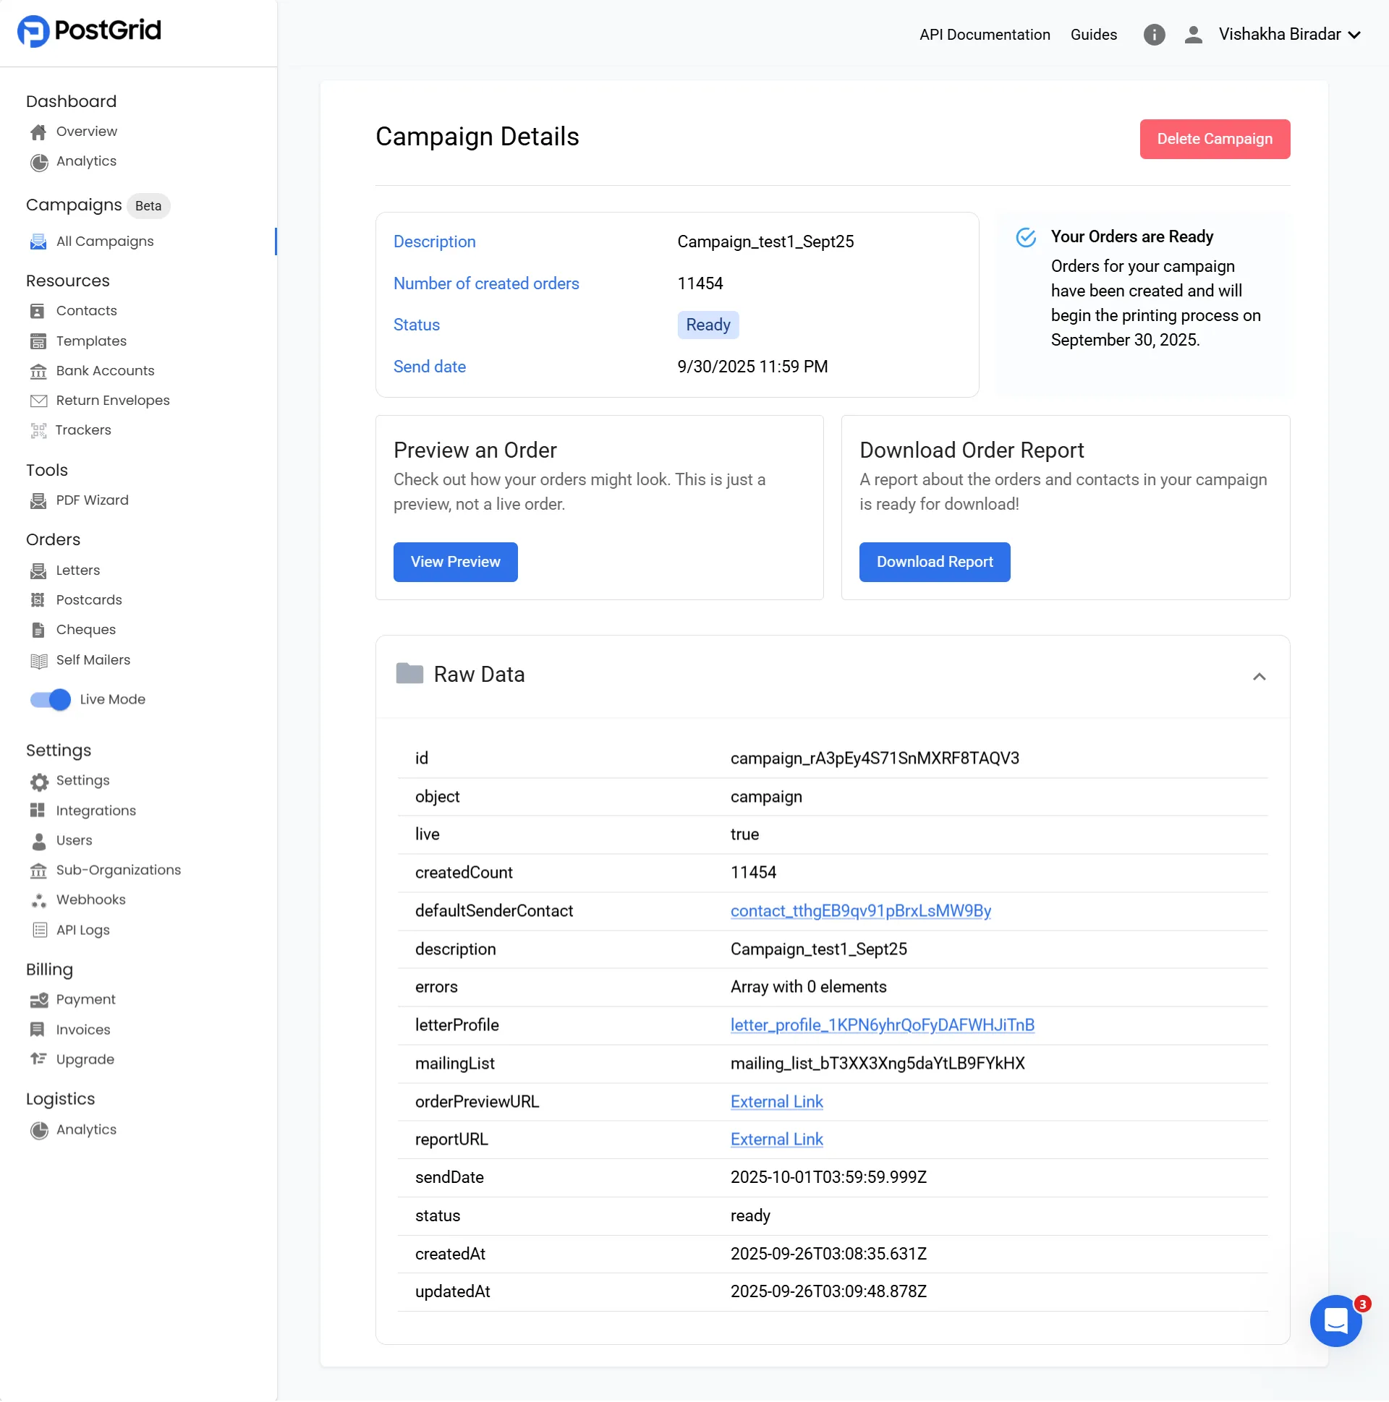This screenshot has width=1389, height=1402.
Task: Open the orderPreviewURL External Link
Action: [x=776, y=1102]
